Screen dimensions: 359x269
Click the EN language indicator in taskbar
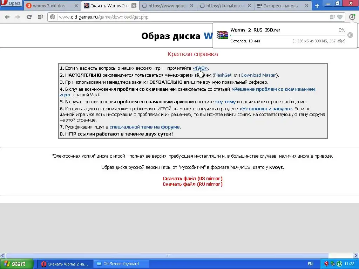310,264
